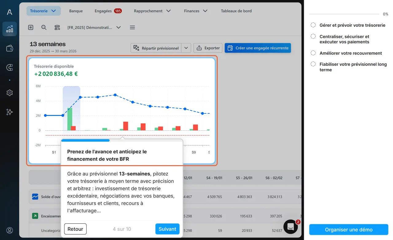Open the Tableaux de bord tab
The image size is (393, 240).
236,11
